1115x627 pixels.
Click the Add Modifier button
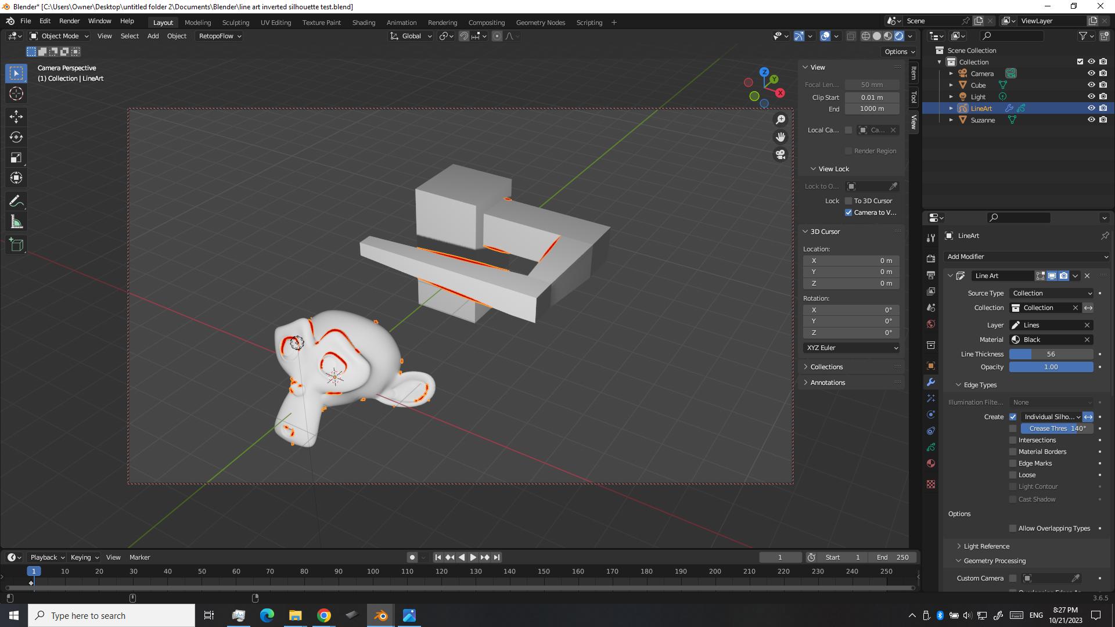[1026, 256]
